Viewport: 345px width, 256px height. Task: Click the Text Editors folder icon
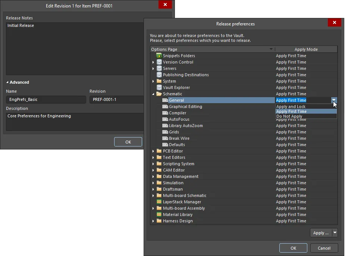(x=159, y=157)
